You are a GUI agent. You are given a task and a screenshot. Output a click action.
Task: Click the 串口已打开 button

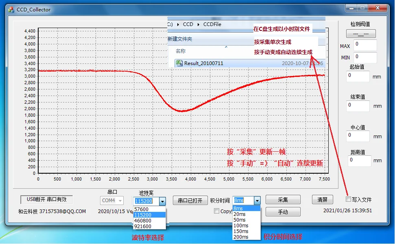(190, 200)
